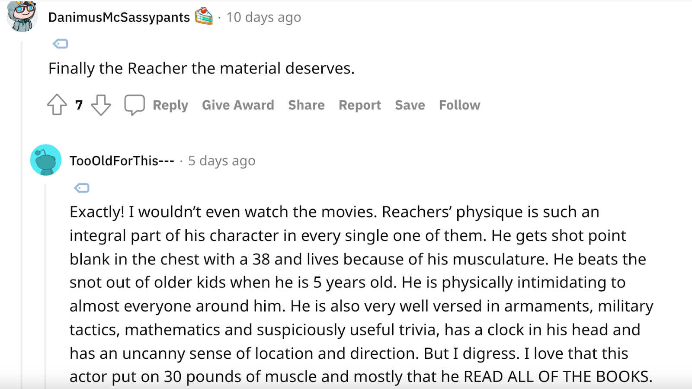Collapse the DanimusMcSassypants thread line
This screenshot has width=692, height=389.
coord(22,216)
